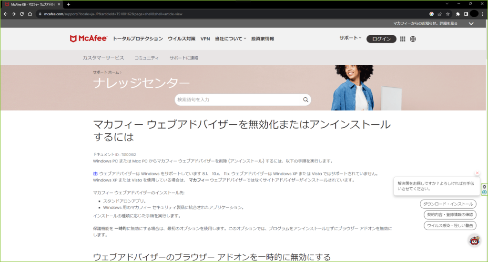
Task: Open the サポート dropdown menu
Action: click(350, 38)
